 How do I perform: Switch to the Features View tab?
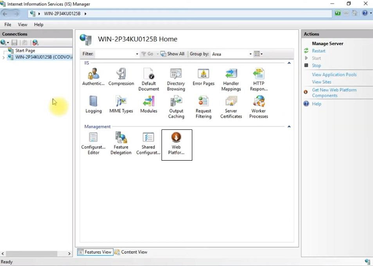(x=95, y=252)
